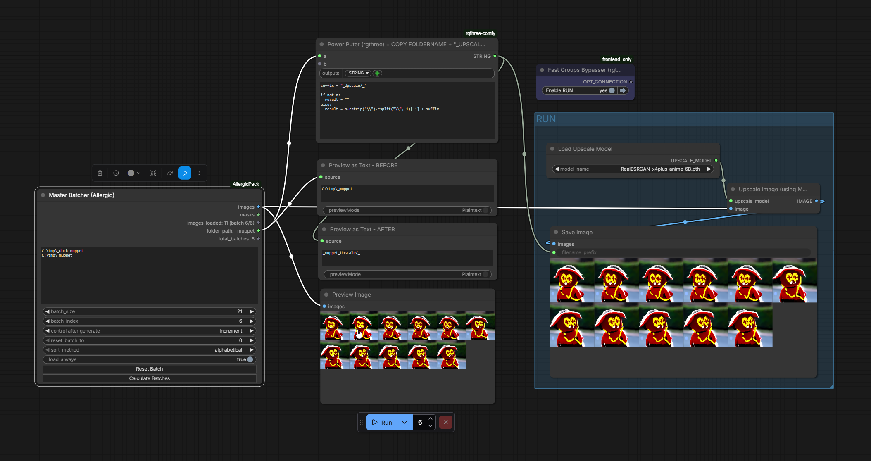Image resolution: width=871 pixels, height=461 pixels.
Task: Increase reset_batch_to with right arrow
Action: [251, 340]
